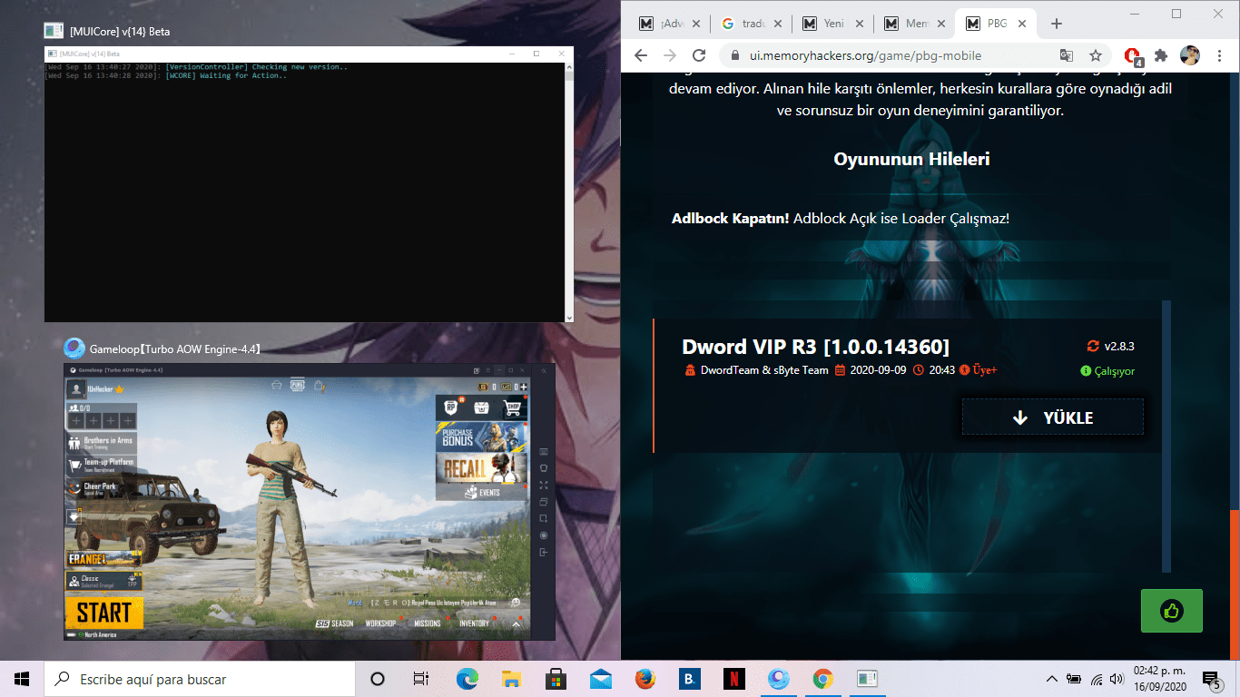
Task: Click the green thumbs-up button
Action: click(1172, 611)
